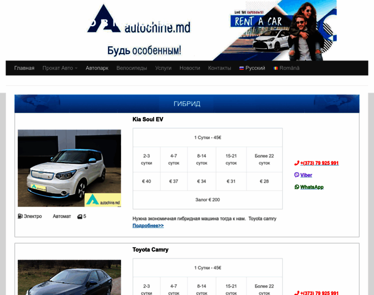Open the Toyota Camry car photo
The height and width of the screenshot is (295, 374).
tap(69, 277)
